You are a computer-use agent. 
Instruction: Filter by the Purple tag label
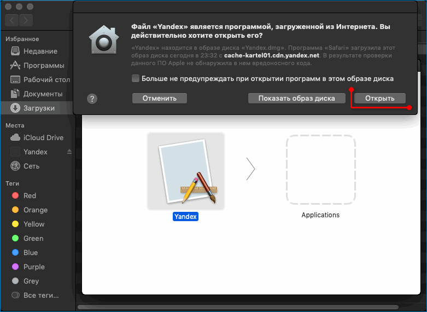tap(34, 267)
